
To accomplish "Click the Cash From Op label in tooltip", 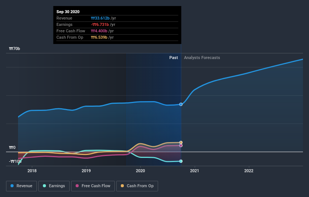I will [x=70, y=37].
